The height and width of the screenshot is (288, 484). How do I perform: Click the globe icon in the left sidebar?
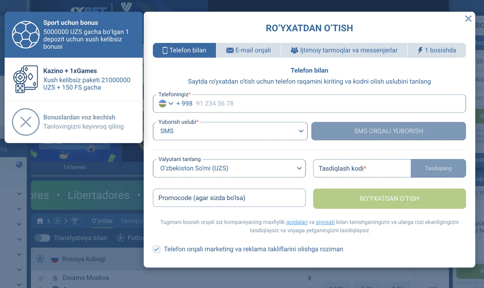coord(19,165)
